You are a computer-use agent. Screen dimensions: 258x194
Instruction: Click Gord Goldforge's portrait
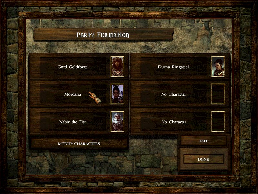pos(117,67)
